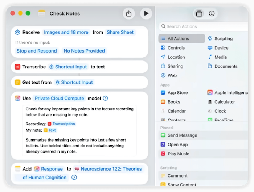Expand options for the Add to note action

(74, 178)
